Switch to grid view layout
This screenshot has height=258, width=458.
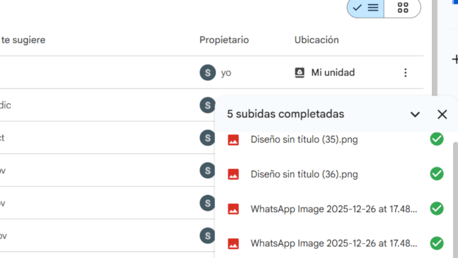point(403,8)
